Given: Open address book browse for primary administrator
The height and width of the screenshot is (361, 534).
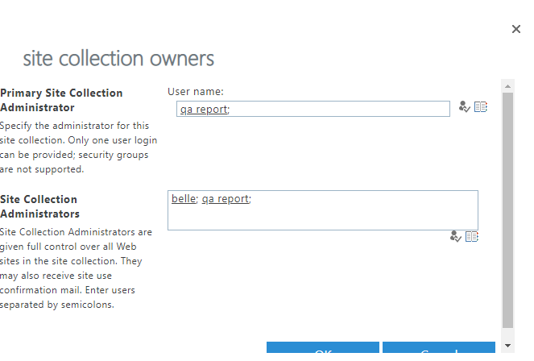Looking at the screenshot, I should point(481,106).
